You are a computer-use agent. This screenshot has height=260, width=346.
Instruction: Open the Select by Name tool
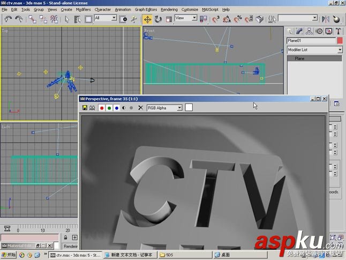[77, 19]
